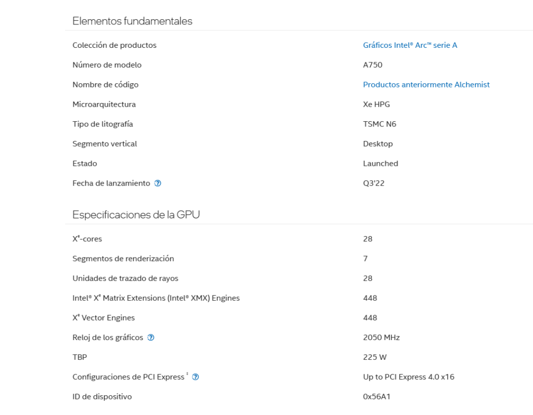Click the 0x56A1 device ID value
The width and height of the screenshot is (533, 415).
(376, 397)
